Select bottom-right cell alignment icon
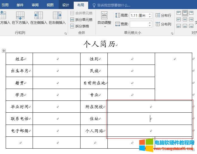The height and width of the screenshot is (154, 197). [x=191, y=26]
